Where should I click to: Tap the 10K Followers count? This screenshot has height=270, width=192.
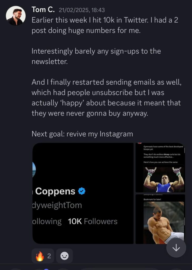click(92, 221)
